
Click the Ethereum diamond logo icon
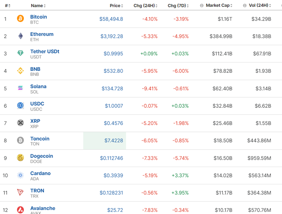click(21, 36)
